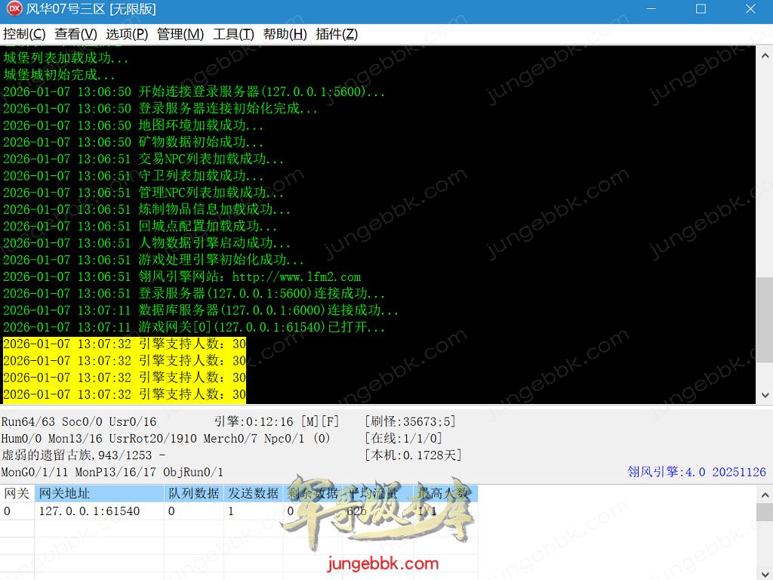The height and width of the screenshot is (580, 773).
Task: Click the log scrollbar up arrow
Action: click(x=765, y=54)
